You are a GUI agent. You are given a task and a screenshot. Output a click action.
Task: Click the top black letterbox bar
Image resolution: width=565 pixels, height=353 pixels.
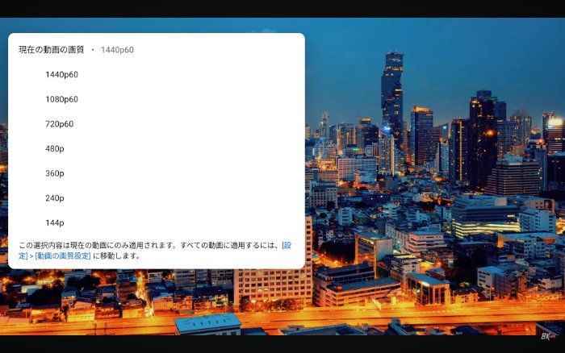coord(282,8)
